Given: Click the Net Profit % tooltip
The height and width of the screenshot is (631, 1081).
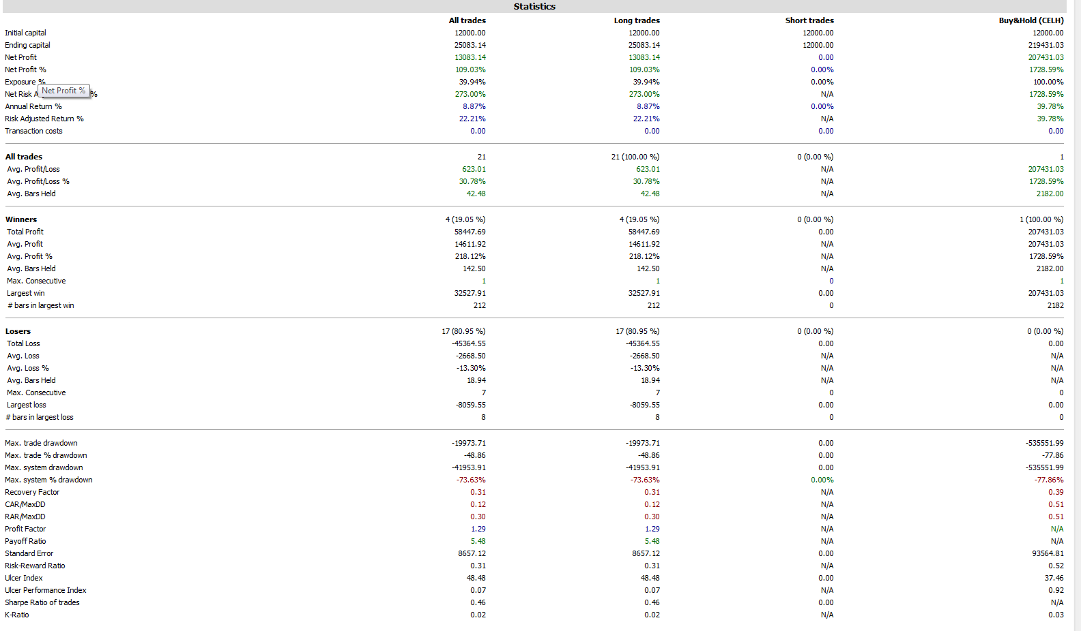Looking at the screenshot, I should [63, 91].
